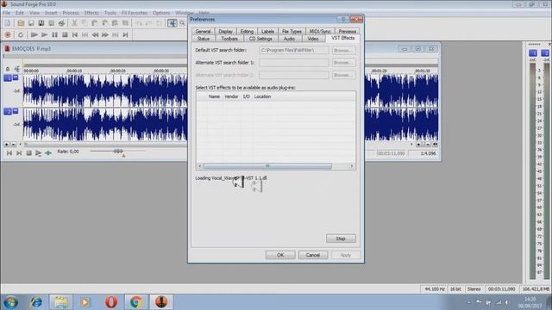Click the Save As icon in toolbar

[x=41, y=23]
